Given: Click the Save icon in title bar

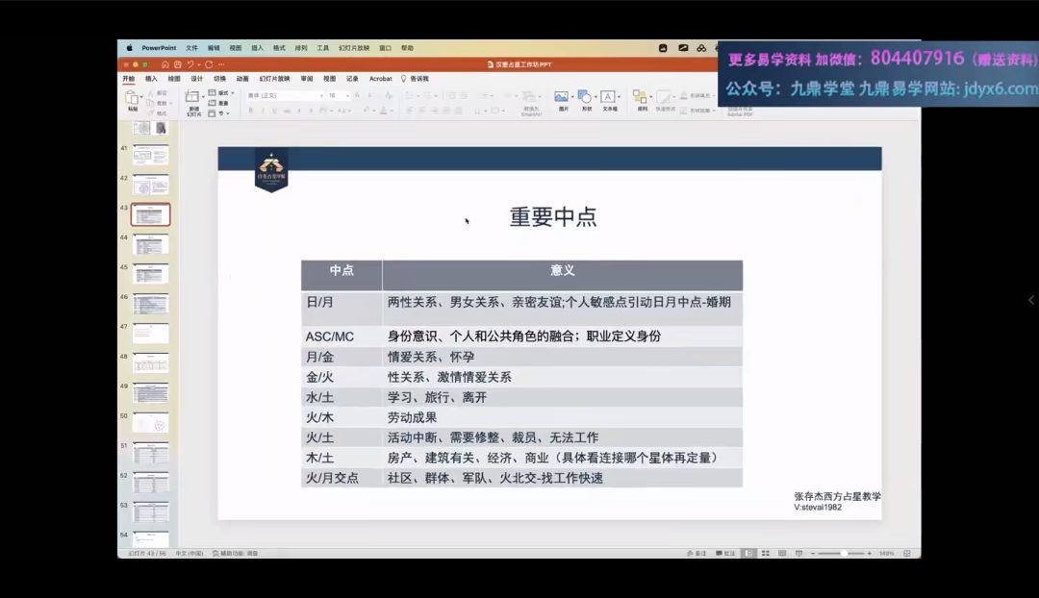Looking at the screenshot, I should [x=178, y=64].
